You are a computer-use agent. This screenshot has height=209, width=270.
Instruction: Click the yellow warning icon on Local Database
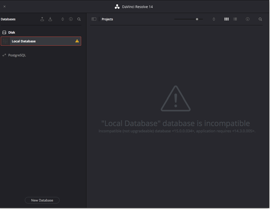coord(77,41)
